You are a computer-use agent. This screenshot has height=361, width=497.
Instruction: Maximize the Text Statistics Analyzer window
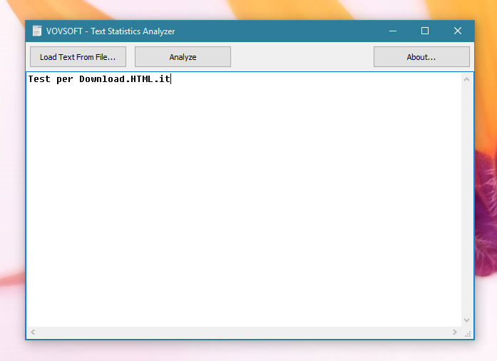(x=425, y=31)
